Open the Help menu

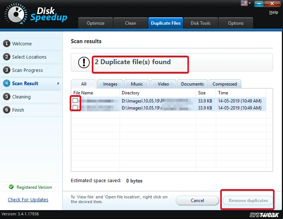(x=273, y=12)
